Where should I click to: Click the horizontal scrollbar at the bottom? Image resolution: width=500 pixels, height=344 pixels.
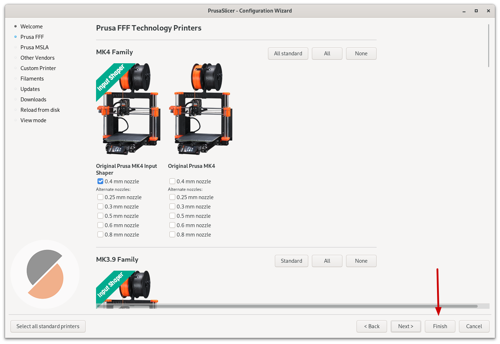[287, 306]
